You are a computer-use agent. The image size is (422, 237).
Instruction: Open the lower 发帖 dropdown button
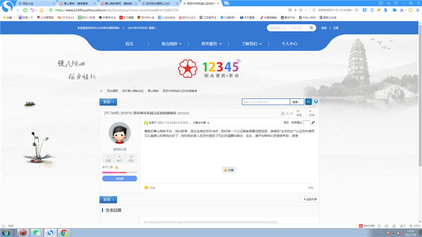pyautogui.click(x=108, y=199)
